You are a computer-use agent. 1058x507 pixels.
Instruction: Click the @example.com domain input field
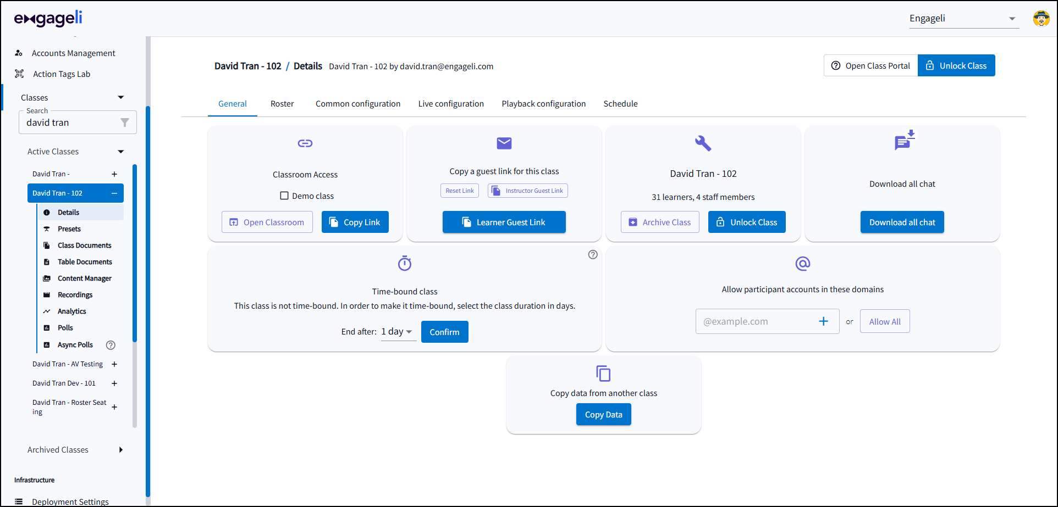[x=756, y=321]
